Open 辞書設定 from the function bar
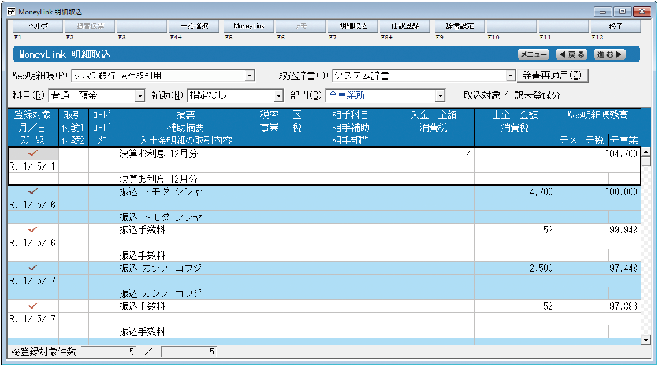Screen dimensions: 659x367 pyautogui.click(x=460, y=27)
